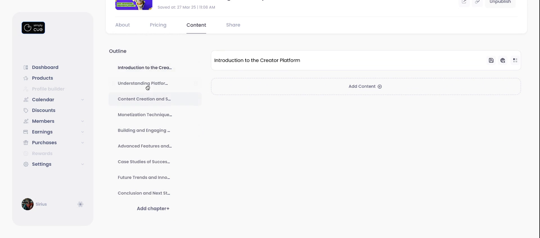540x238 pixels.
Task: Expand the Earnings menu chevron
Action: pos(82,132)
